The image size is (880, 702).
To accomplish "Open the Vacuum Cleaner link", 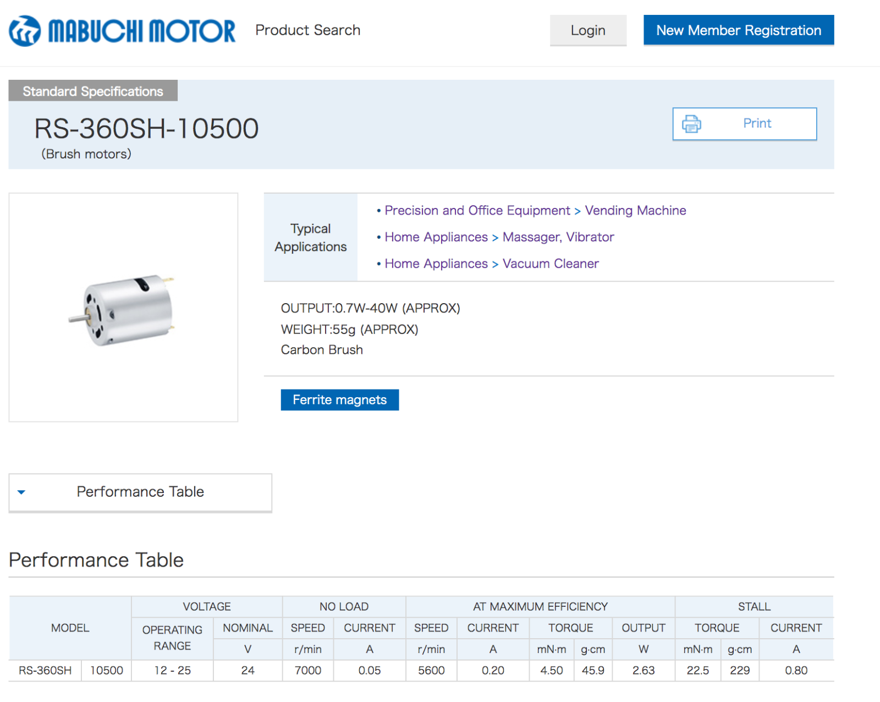I will (x=551, y=264).
